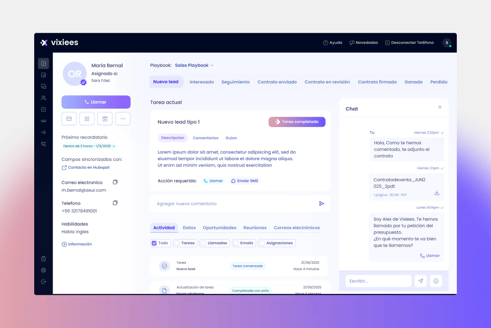Expand the Sales Playbook dropdown

point(194,65)
